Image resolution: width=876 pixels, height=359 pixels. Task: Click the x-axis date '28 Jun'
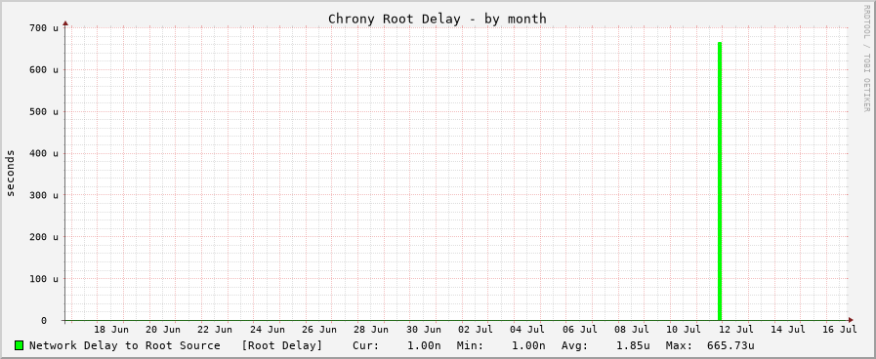371,330
